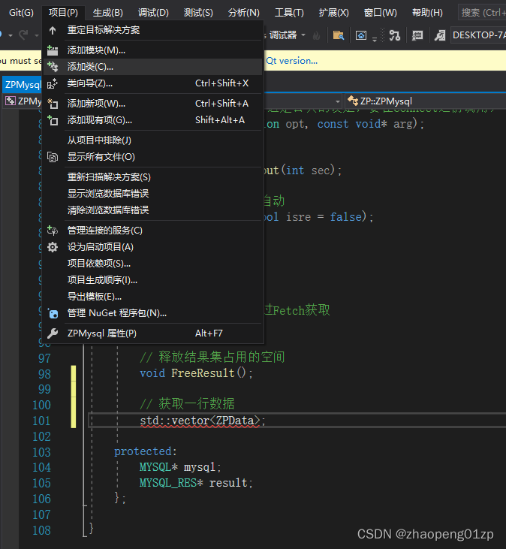Open the 调试(D) menu
Image resolution: width=506 pixels, height=549 pixels.
[153, 13]
